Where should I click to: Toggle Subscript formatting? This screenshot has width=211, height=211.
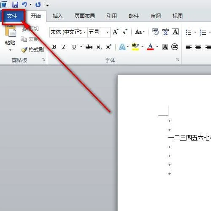99,47
